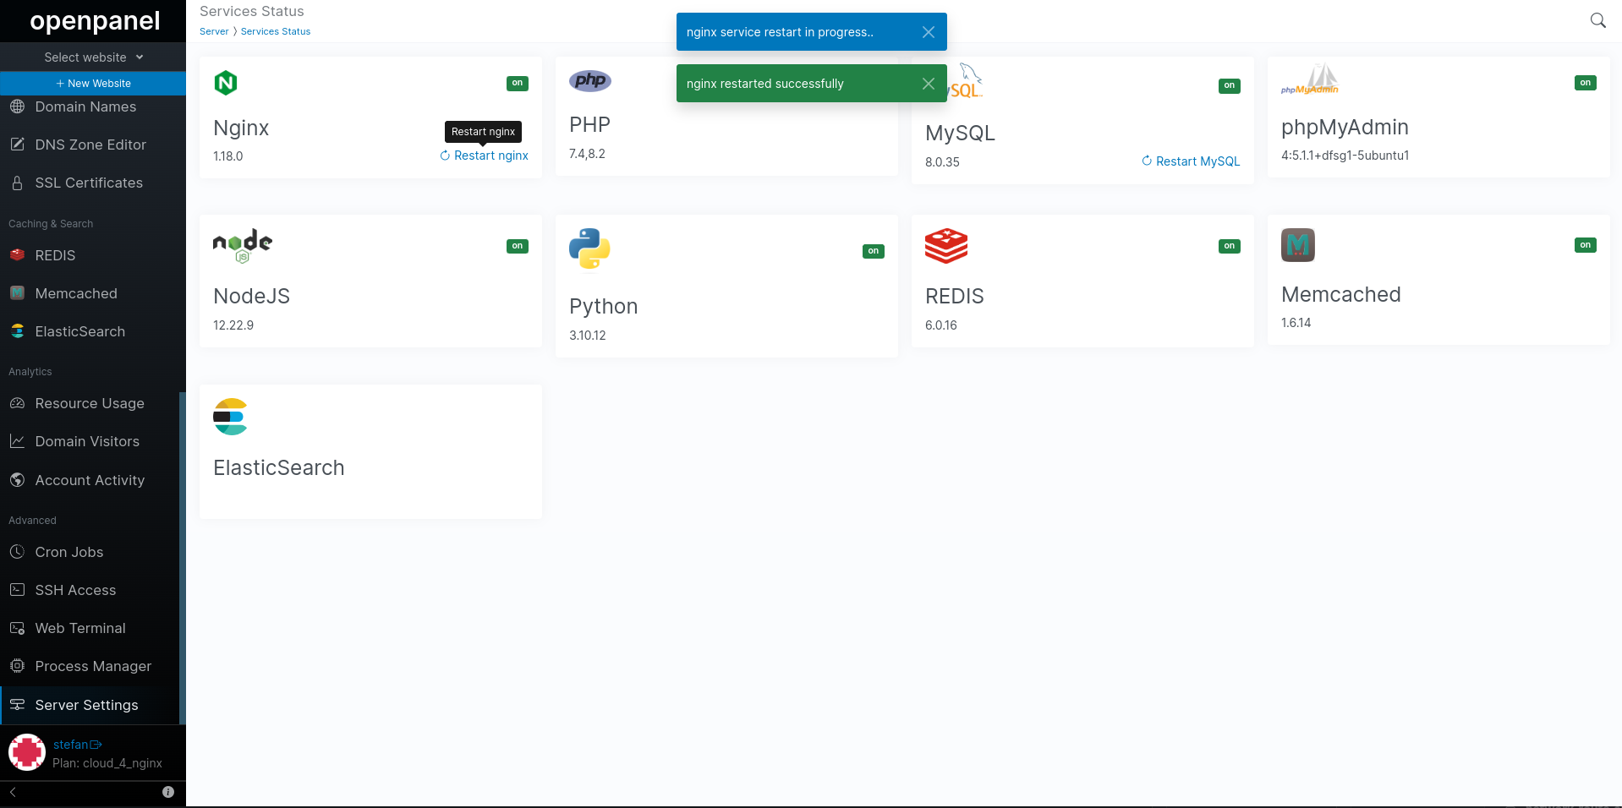This screenshot has height=808, width=1622.
Task: Click the SSH Access terminal icon
Action: click(x=17, y=590)
